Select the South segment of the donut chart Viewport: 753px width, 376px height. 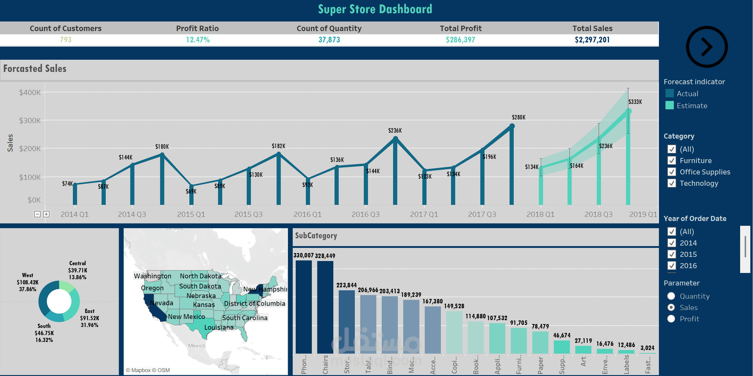(55, 317)
